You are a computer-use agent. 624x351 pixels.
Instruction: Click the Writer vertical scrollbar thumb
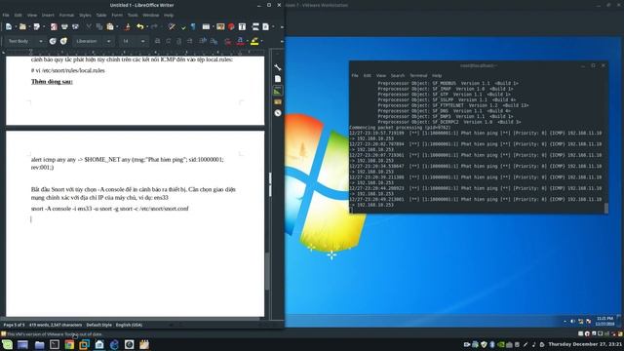[x=267, y=271]
